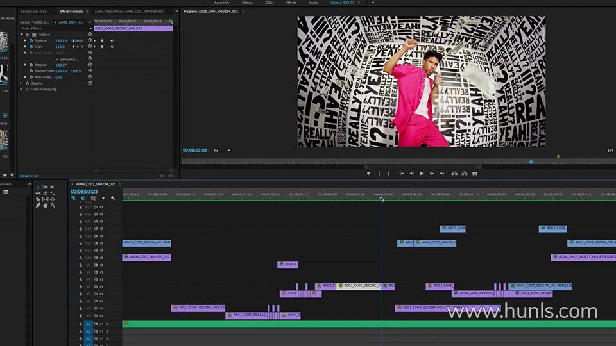Reset Rotation parameter in Effect Controls
The height and width of the screenshot is (346, 616).
(x=90, y=65)
